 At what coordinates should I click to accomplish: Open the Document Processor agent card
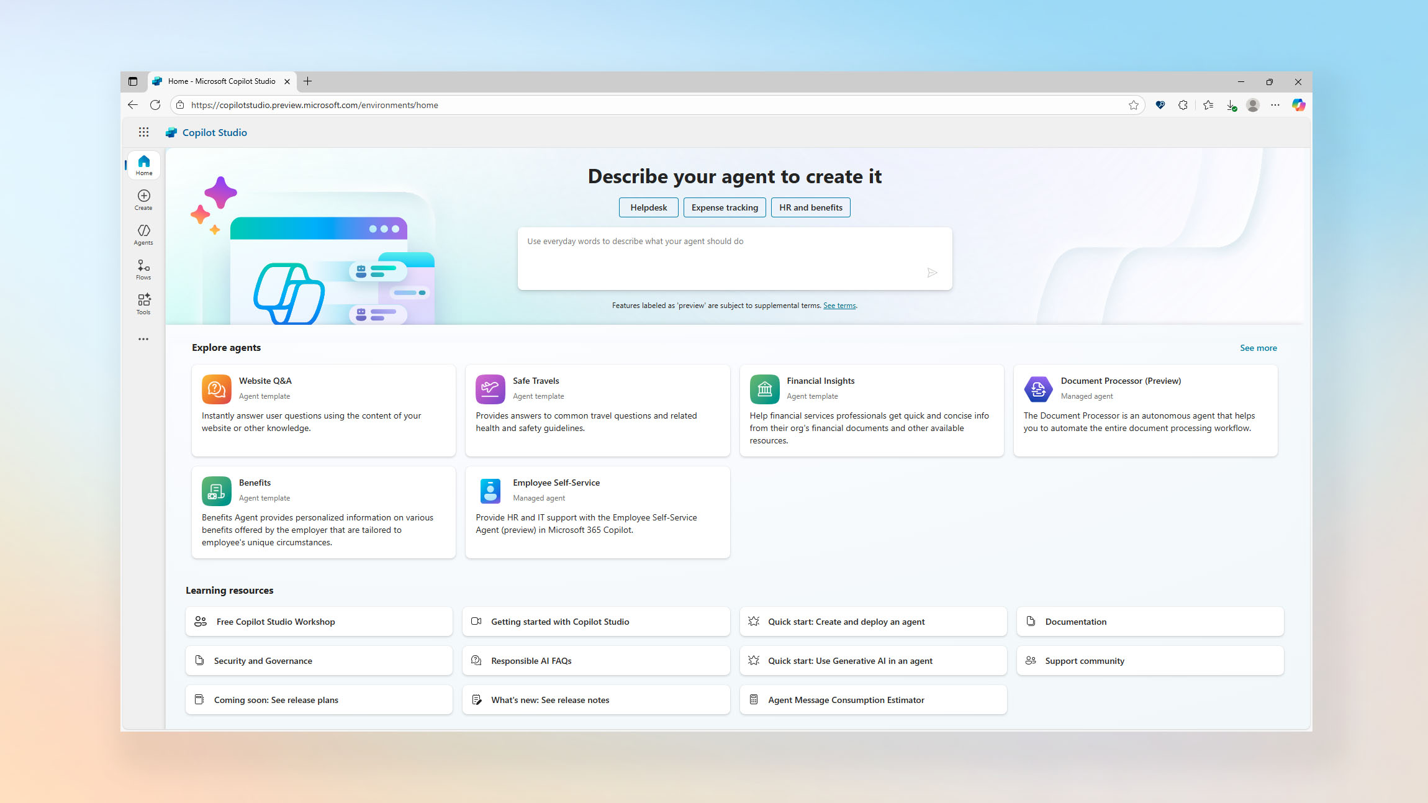tap(1145, 410)
